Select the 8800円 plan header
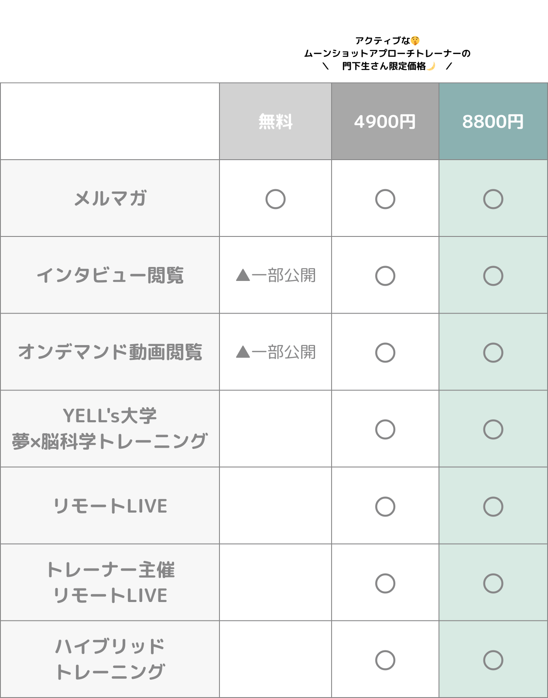Viewport: 548px width, 698px height. click(x=493, y=121)
